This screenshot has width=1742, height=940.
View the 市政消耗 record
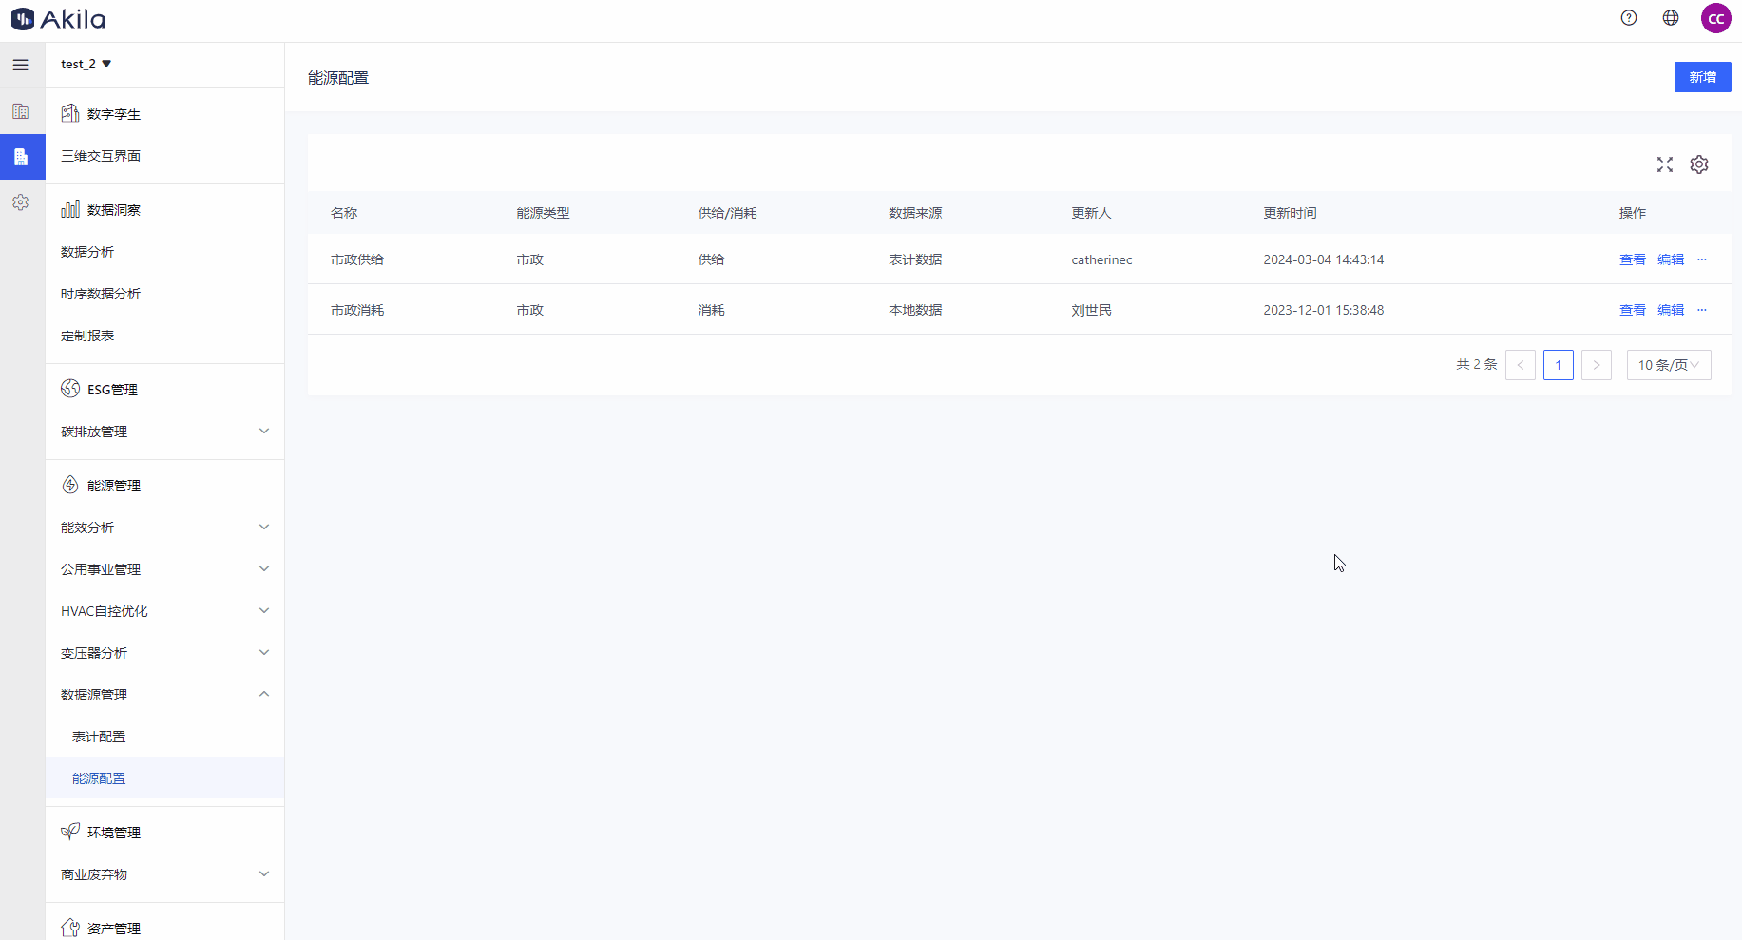(x=1633, y=310)
